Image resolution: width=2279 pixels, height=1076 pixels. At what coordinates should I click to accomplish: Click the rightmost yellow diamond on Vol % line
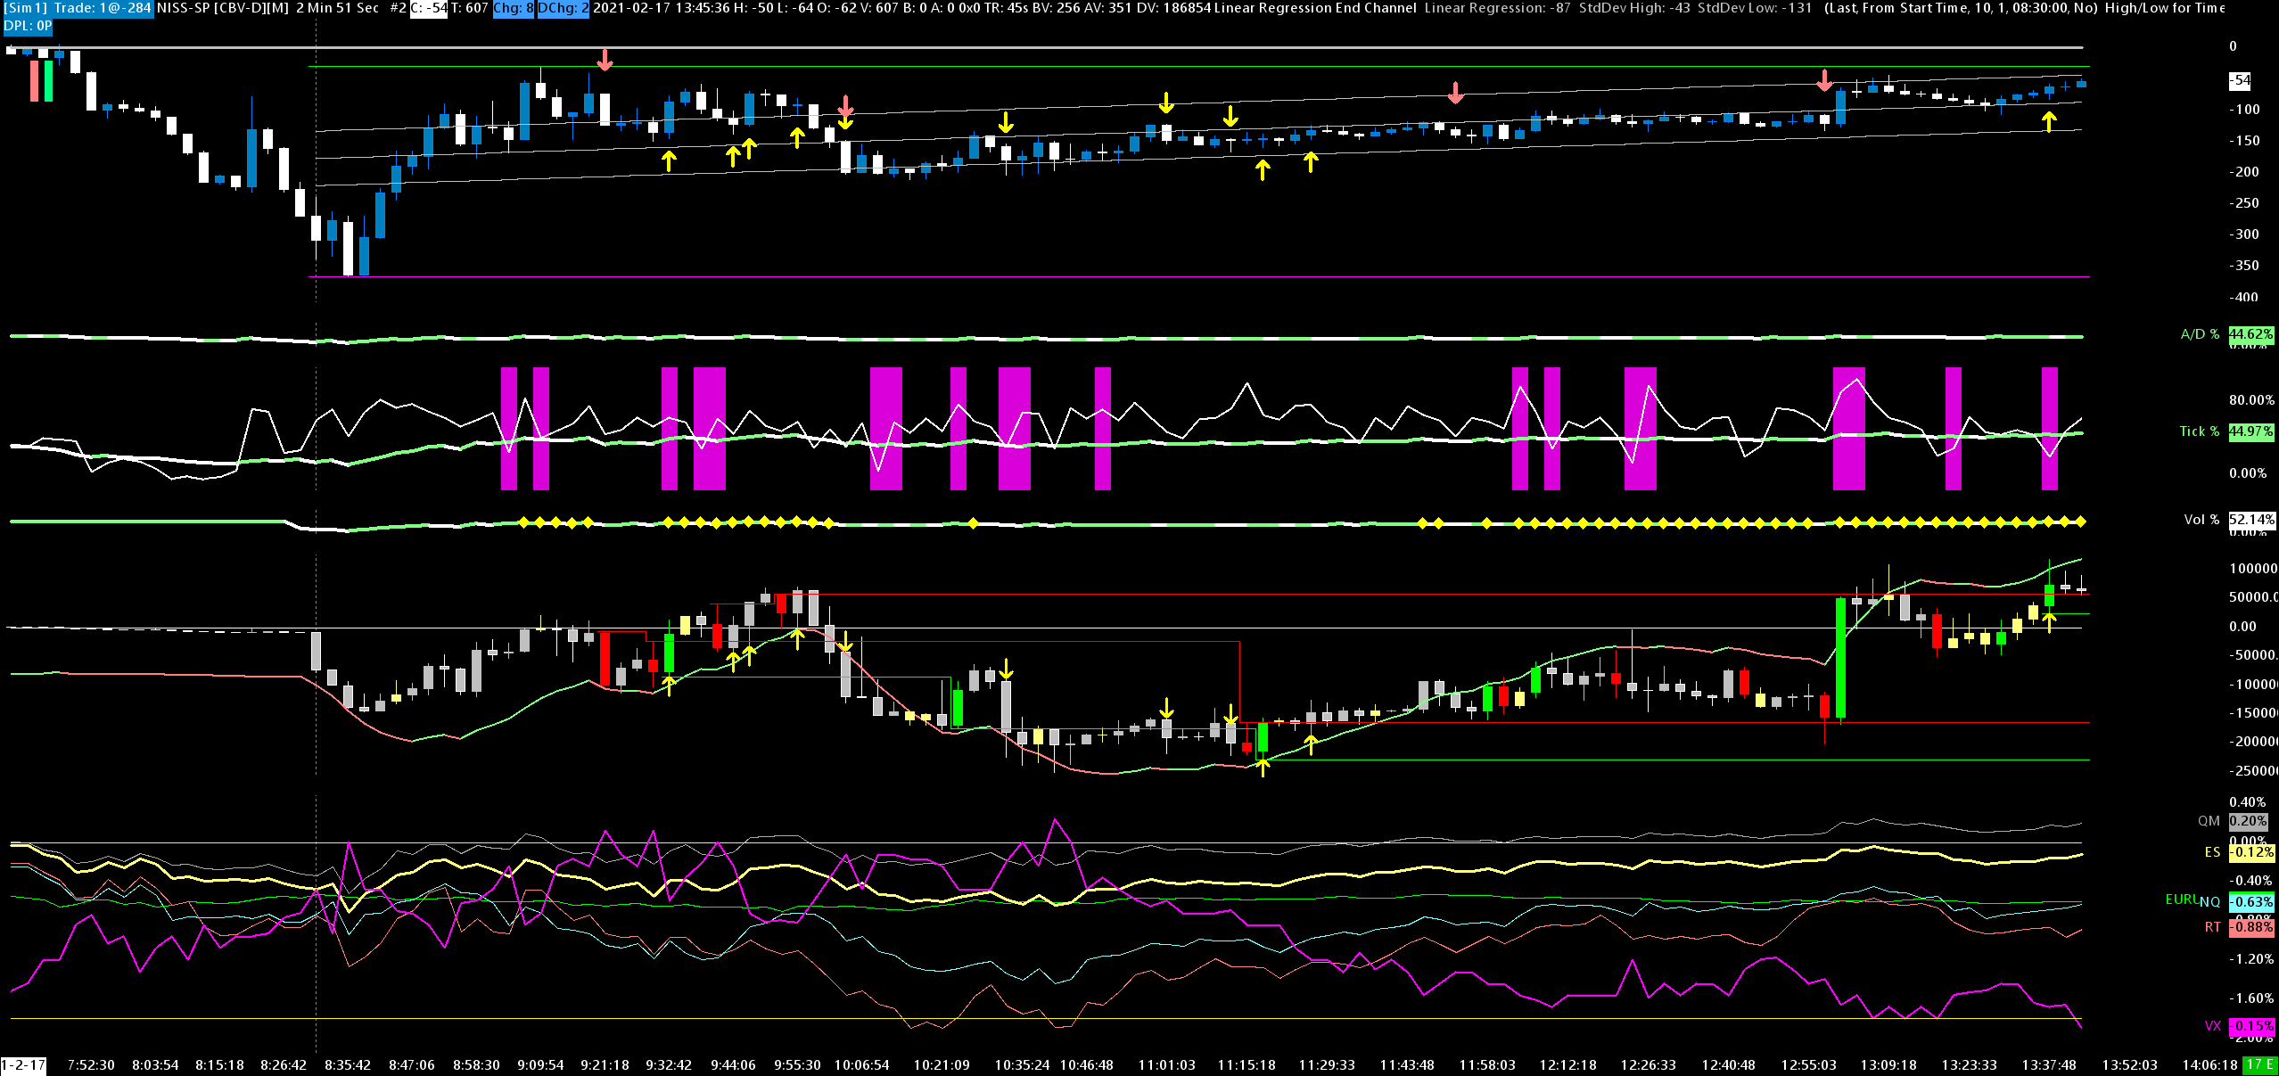2081,521
